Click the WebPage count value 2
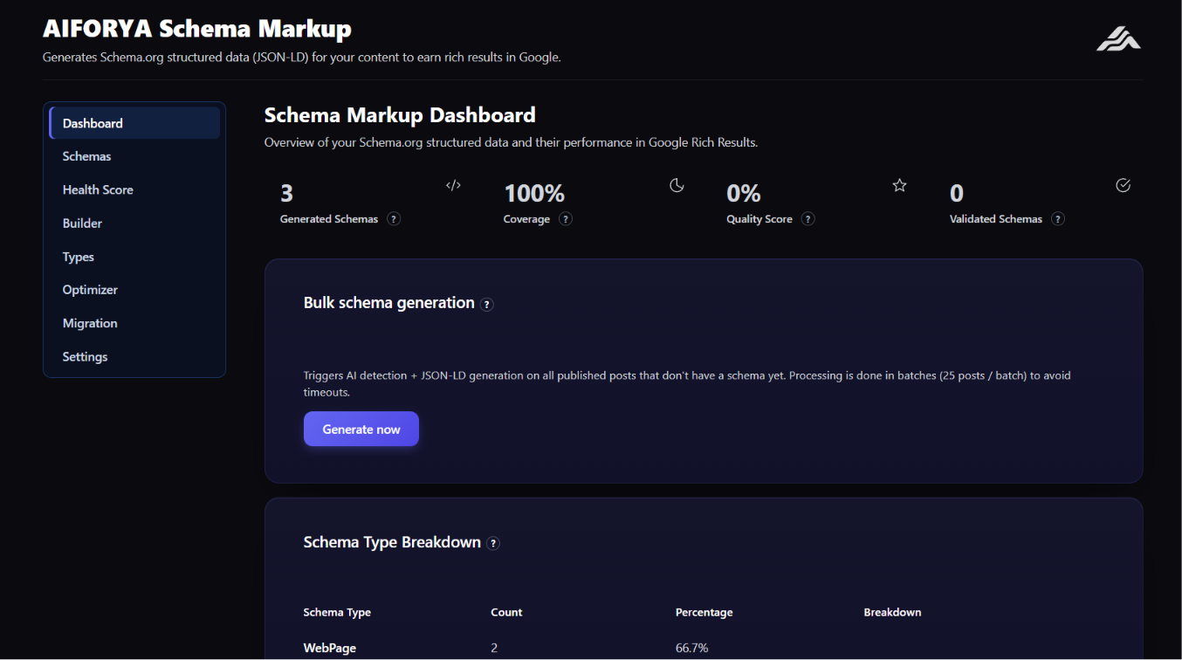 coord(495,648)
